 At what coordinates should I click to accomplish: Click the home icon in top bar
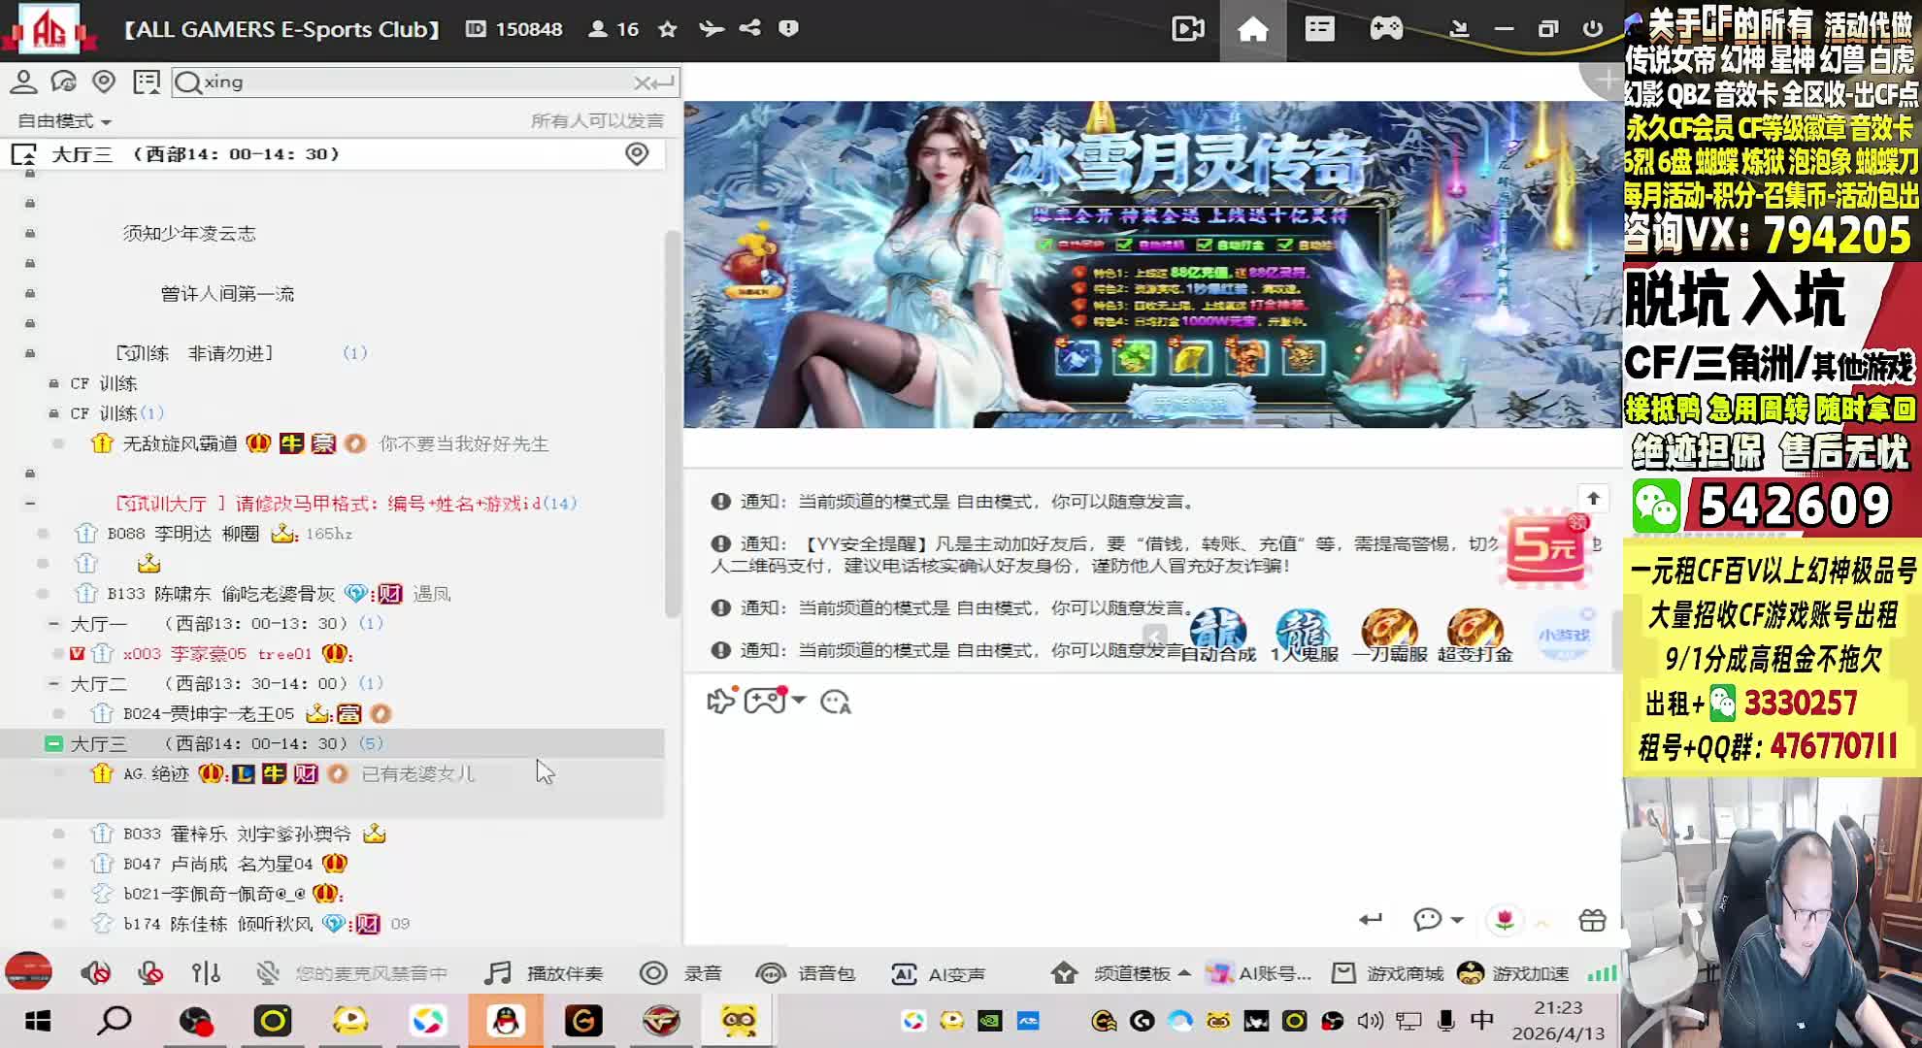[x=1252, y=29]
